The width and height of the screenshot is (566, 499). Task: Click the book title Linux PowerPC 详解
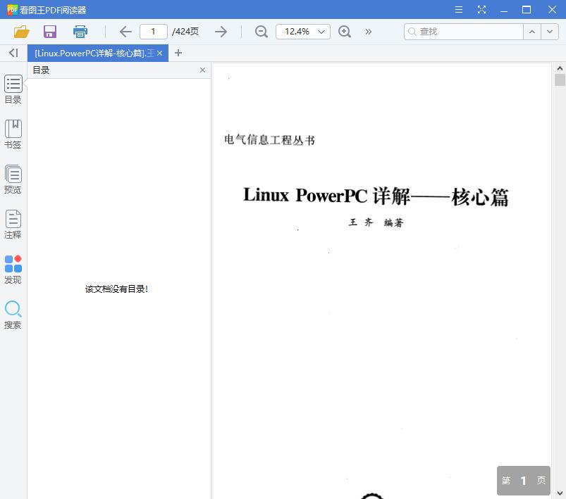pyautogui.click(x=376, y=196)
